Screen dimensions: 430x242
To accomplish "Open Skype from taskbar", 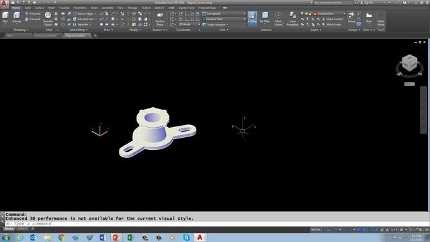I will [x=186, y=237].
